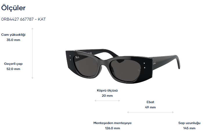Click the 126.0 mm hinge value
204x131 pixels.
pos(112,128)
